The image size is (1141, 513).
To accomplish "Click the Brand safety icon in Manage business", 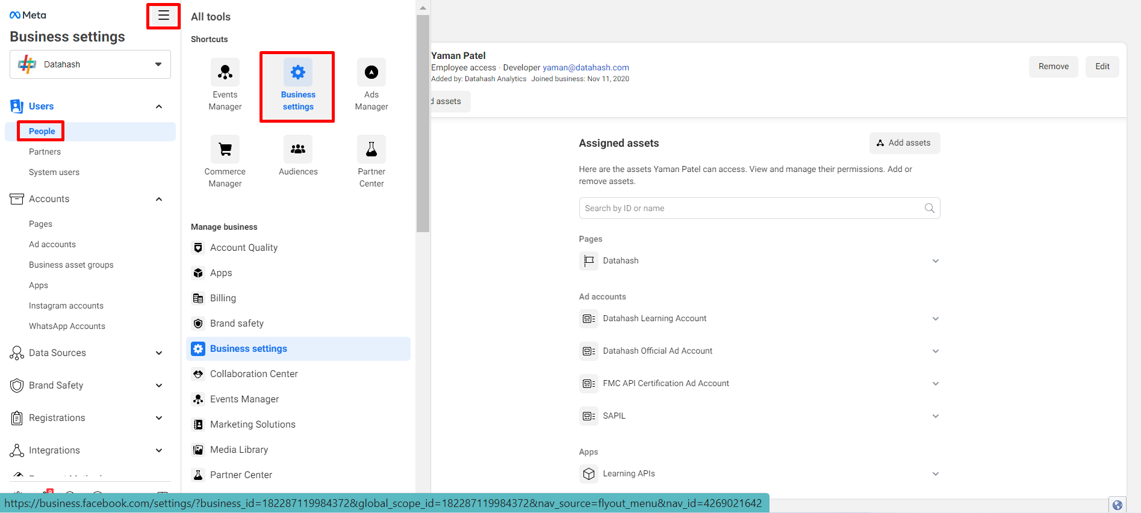I will [x=198, y=324].
